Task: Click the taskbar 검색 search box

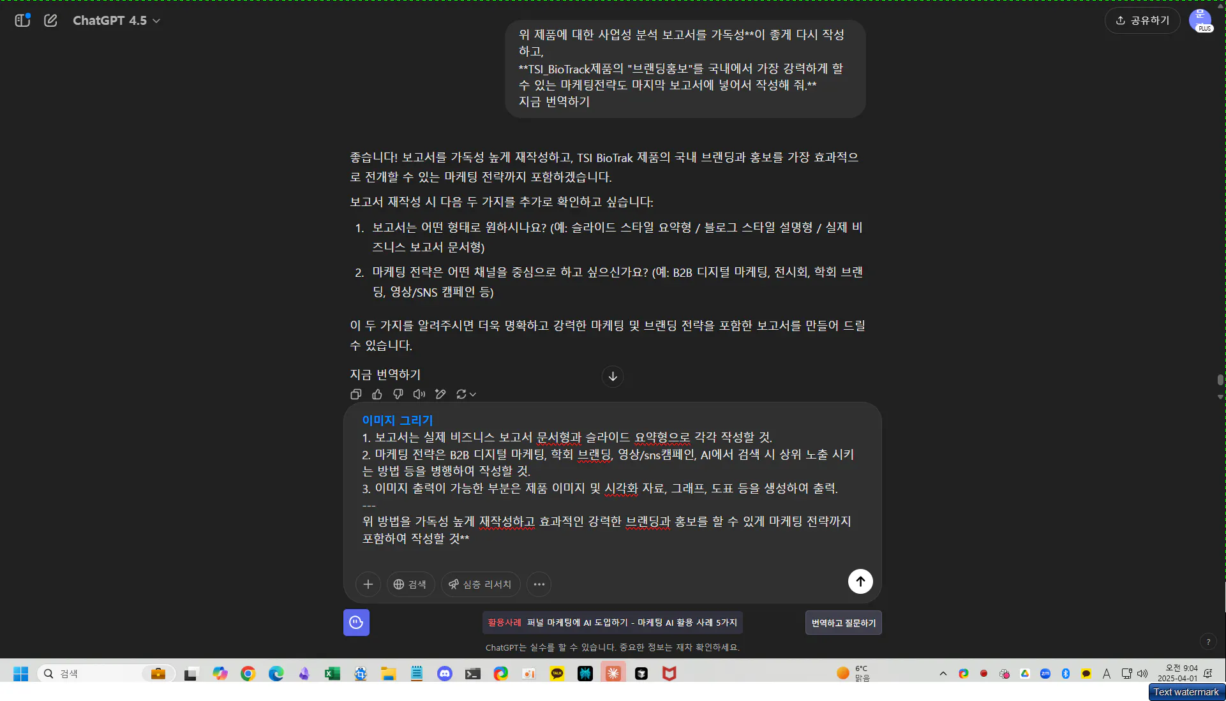Action: point(106,674)
